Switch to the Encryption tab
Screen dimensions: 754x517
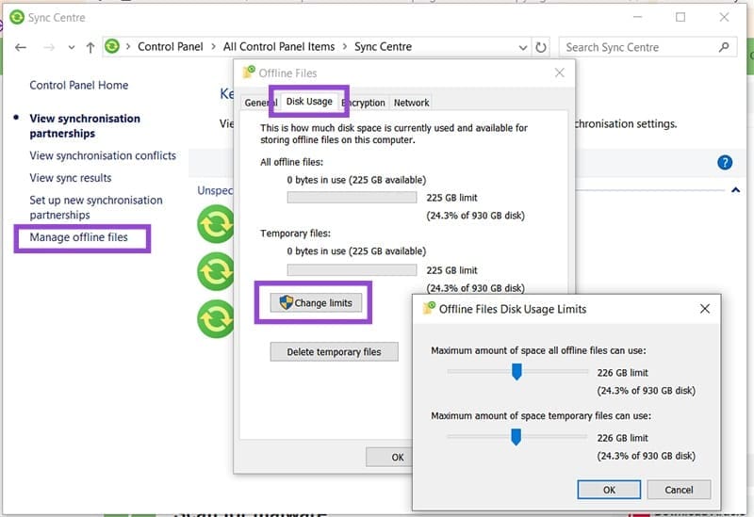(367, 103)
